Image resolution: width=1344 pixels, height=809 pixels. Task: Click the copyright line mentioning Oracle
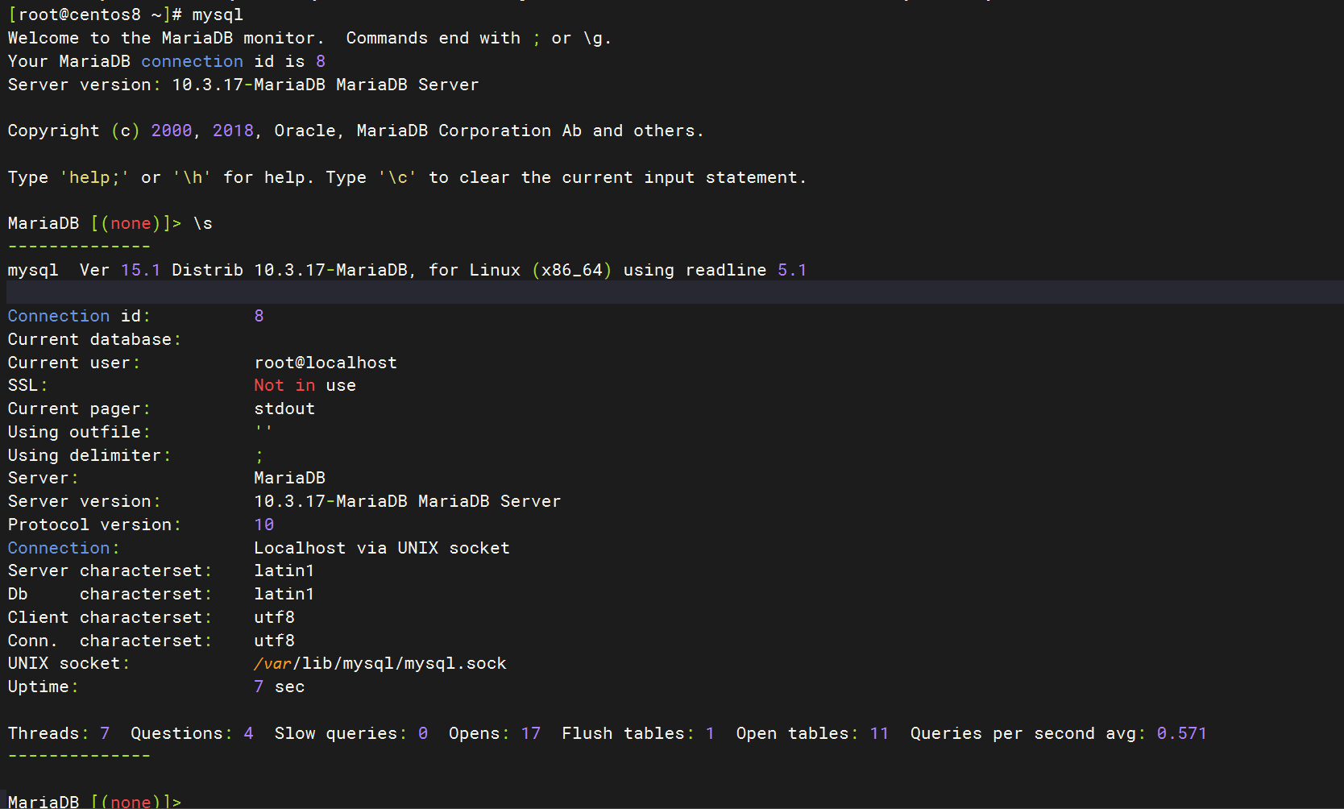pyautogui.click(x=355, y=131)
